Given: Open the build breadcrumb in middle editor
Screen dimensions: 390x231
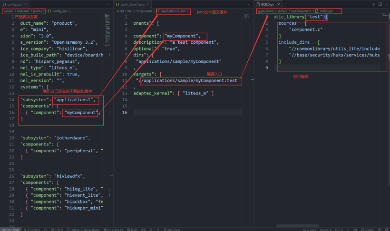Looking at the screenshot, I should point(120,11).
